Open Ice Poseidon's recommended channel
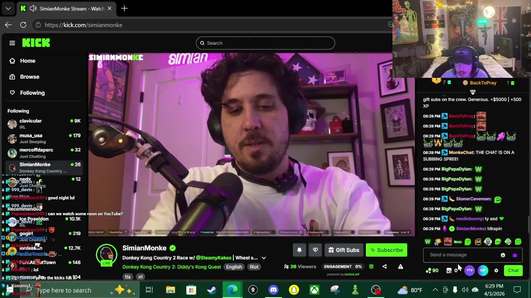The height and width of the screenshot is (298, 531). pos(44,221)
